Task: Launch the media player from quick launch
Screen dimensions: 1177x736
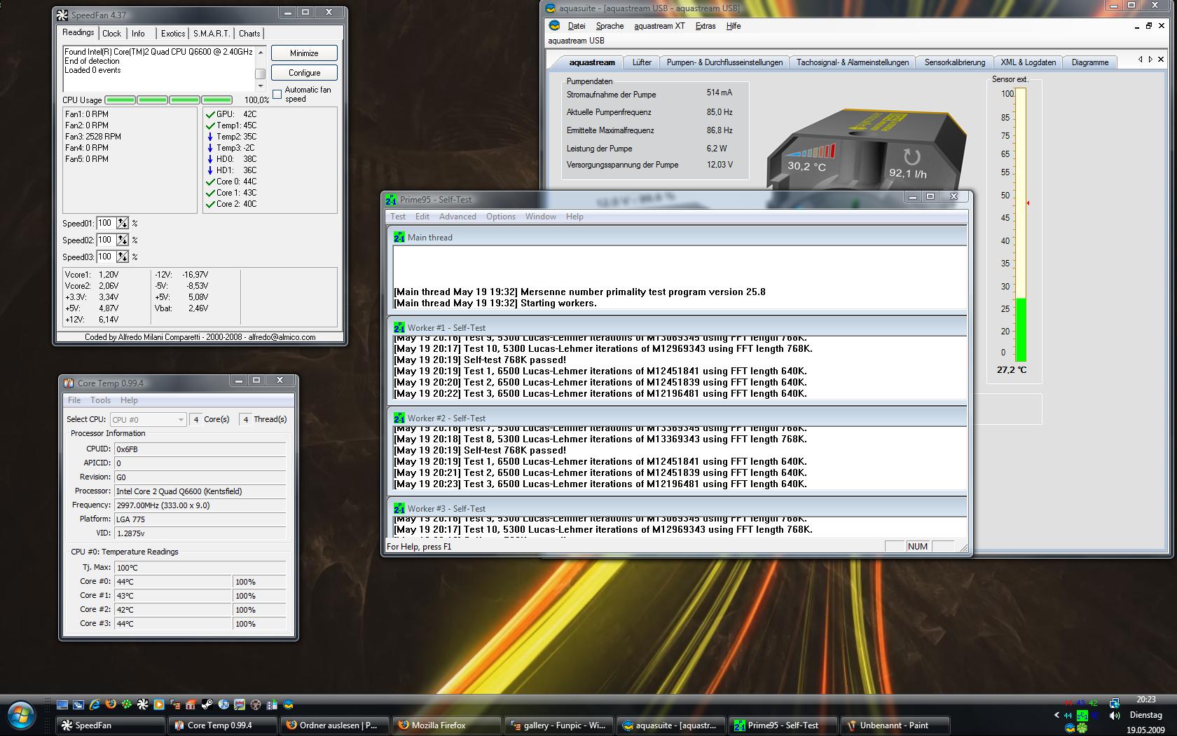Action: coord(159,704)
